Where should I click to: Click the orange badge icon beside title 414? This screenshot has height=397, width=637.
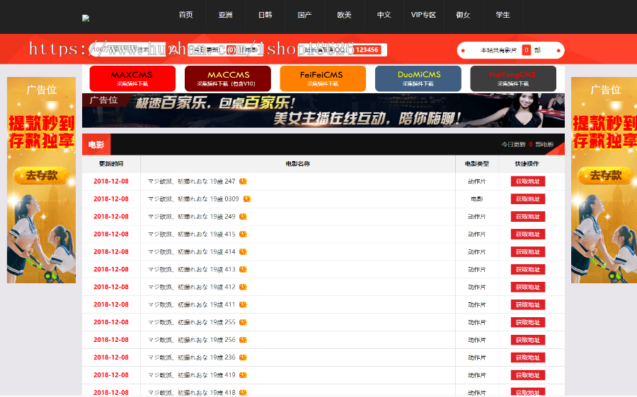[x=243, y=251]
